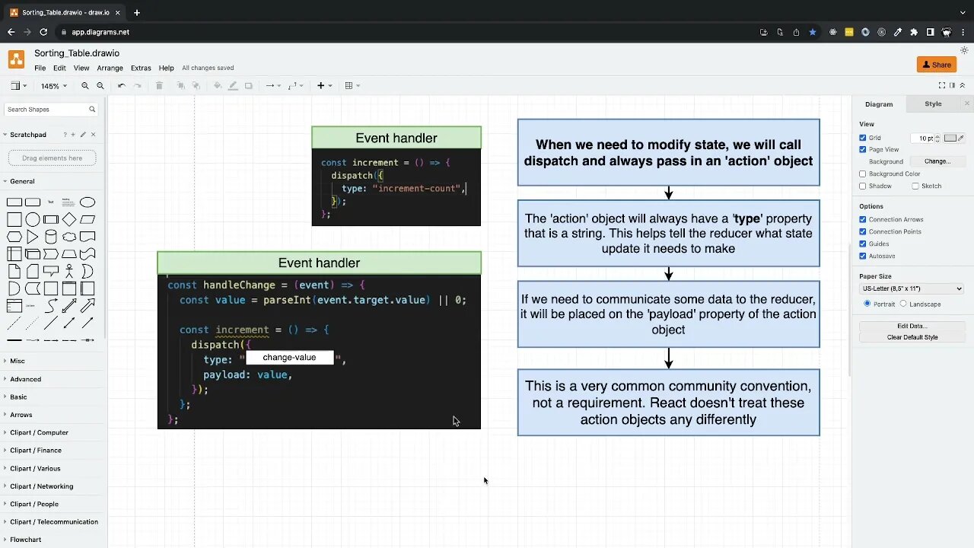
Task: Select the actor stick figure shape
Action: pos(69,271)
